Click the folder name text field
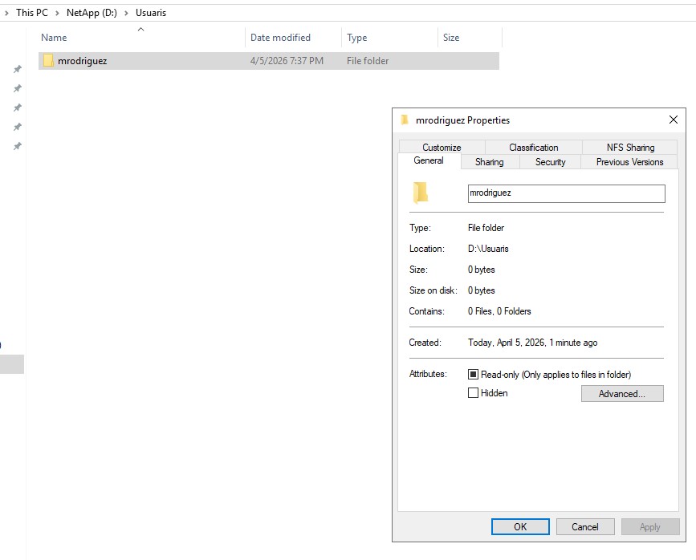Screen dimensions: 696x560 pos(566,193)
